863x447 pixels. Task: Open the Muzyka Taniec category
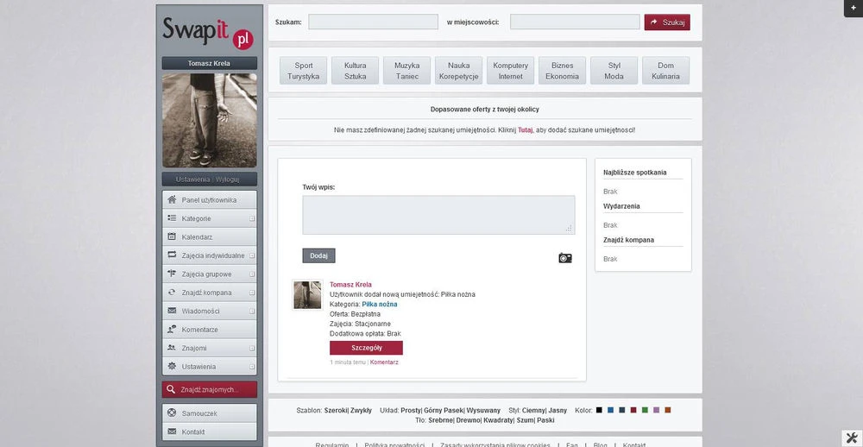tap(406, 71)
